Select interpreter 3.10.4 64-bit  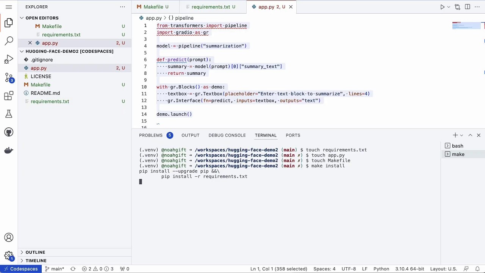pos(410,269)
